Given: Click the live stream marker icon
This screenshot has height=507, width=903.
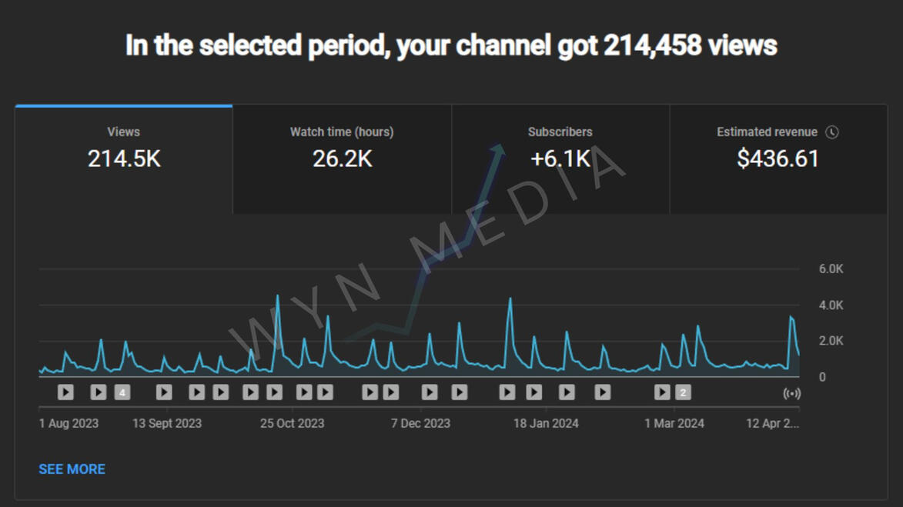Looking at the screenshot, I should [x=791, y=393].
